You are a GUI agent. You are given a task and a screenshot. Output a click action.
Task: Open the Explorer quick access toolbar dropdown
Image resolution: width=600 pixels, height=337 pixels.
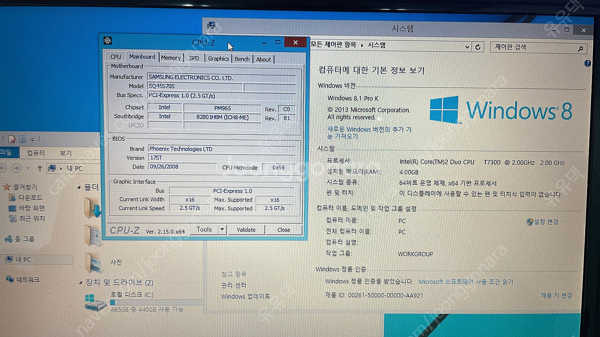(x=32, y=139)
